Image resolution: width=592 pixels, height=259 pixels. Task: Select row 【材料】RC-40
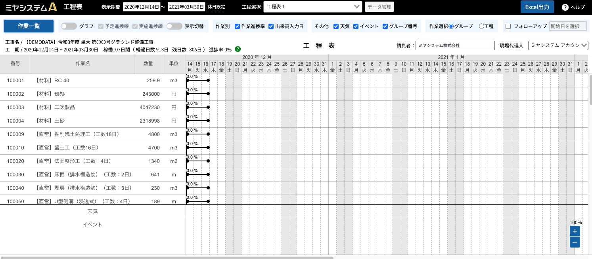pyautogui.click(x=93, y=80)
